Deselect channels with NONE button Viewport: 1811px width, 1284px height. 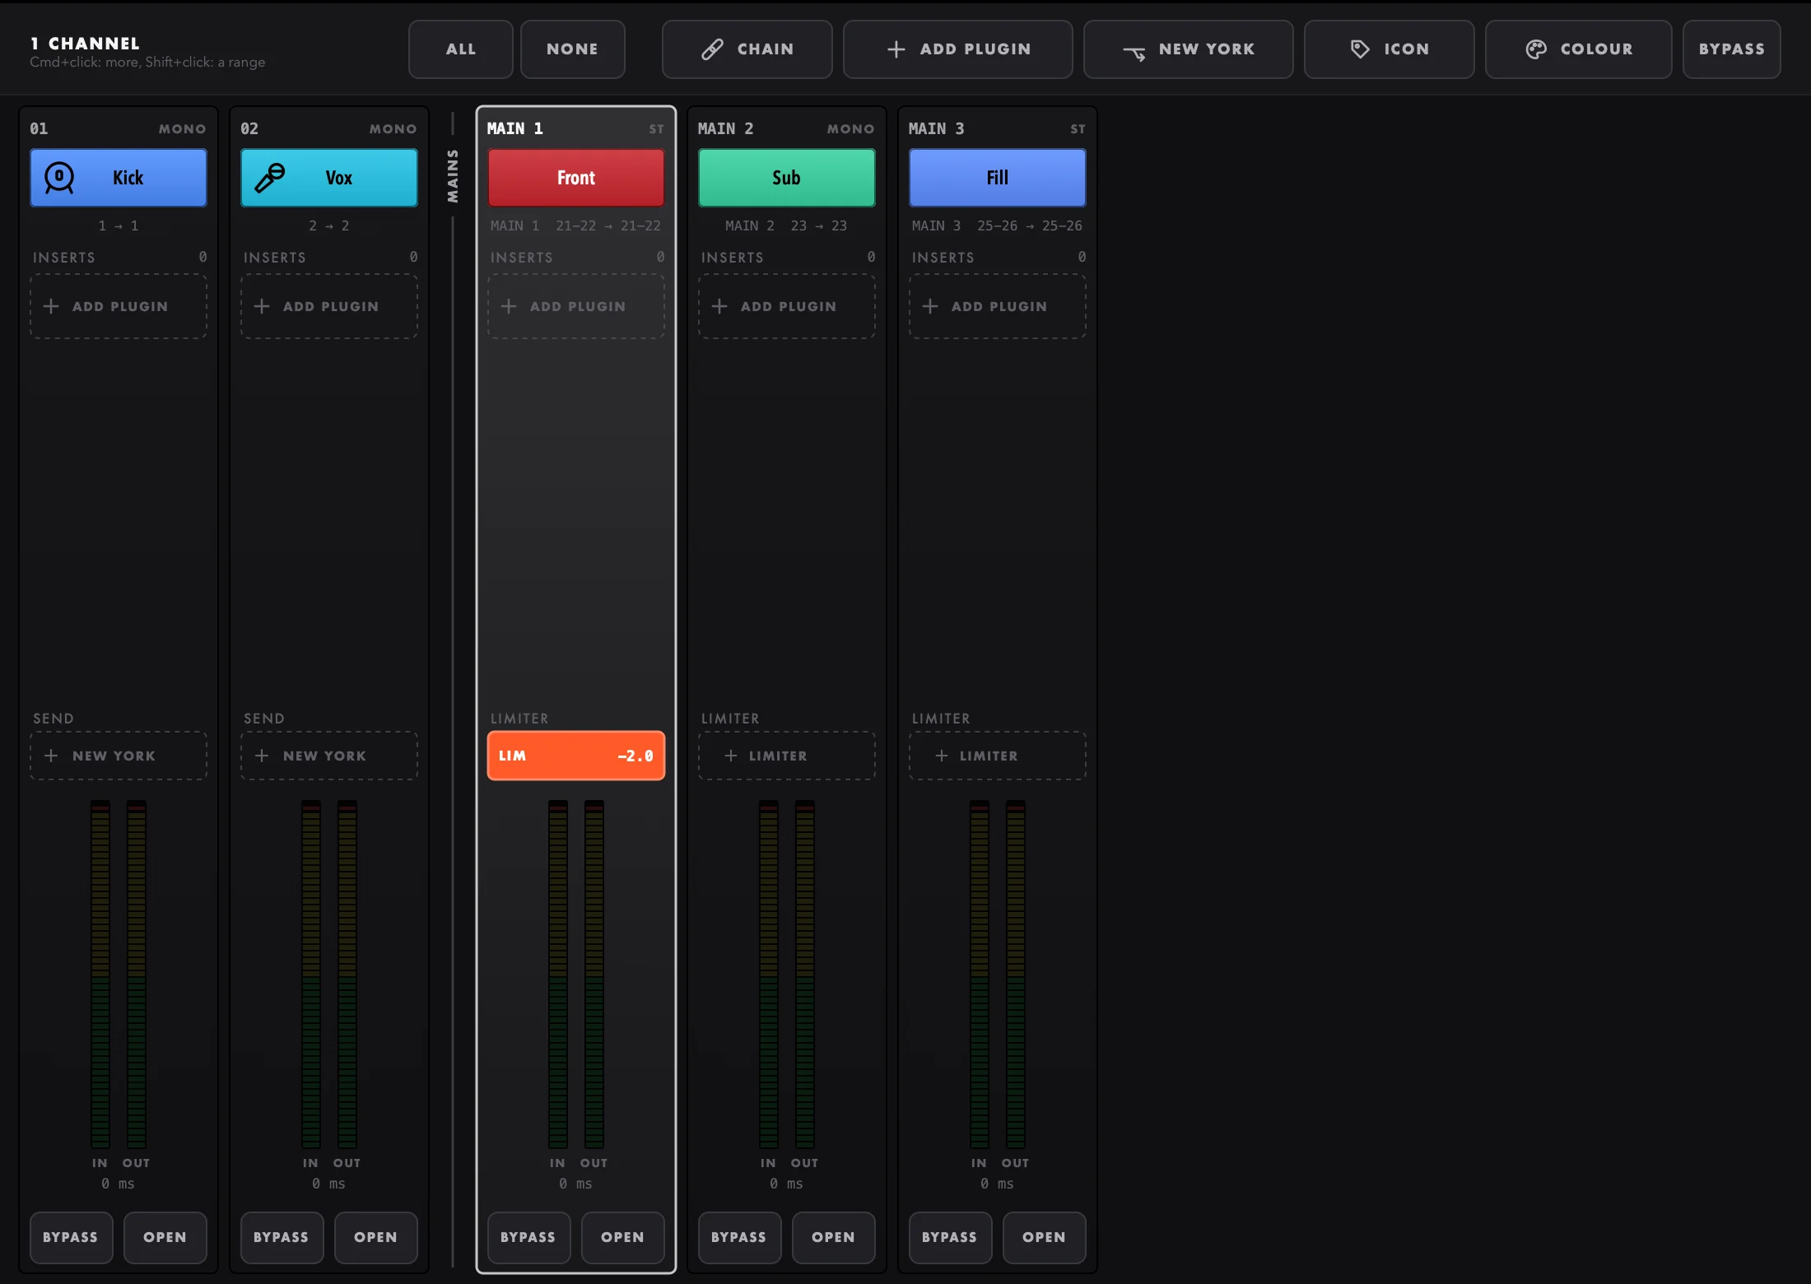573,49
